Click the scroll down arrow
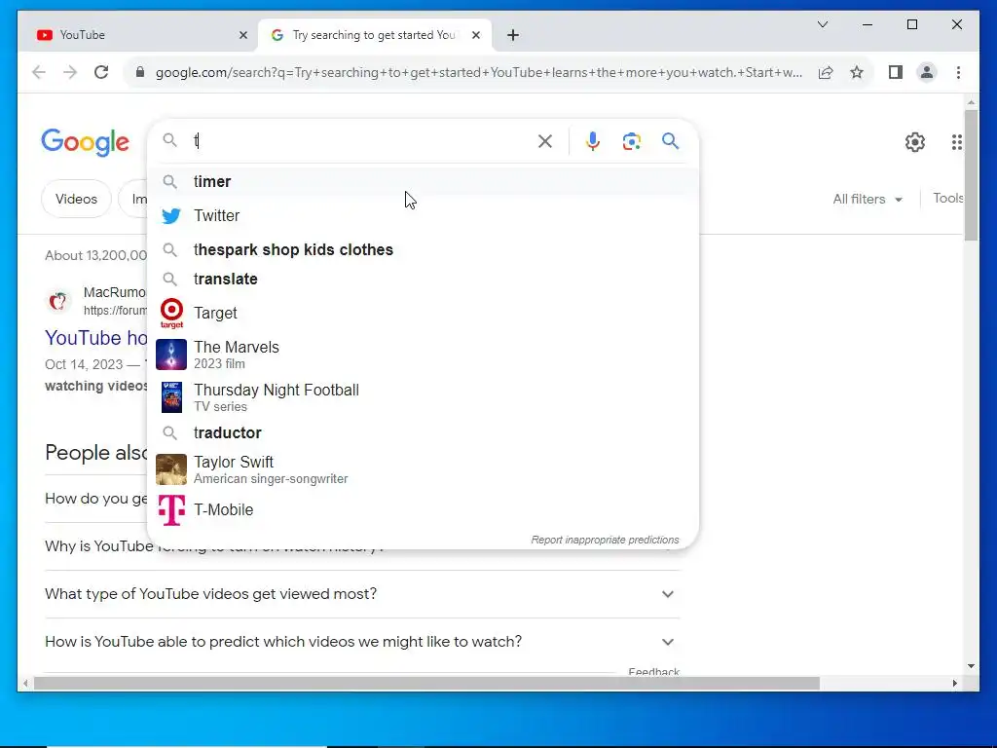The height and width of the screenshot is (748, 997). [971, 666]
